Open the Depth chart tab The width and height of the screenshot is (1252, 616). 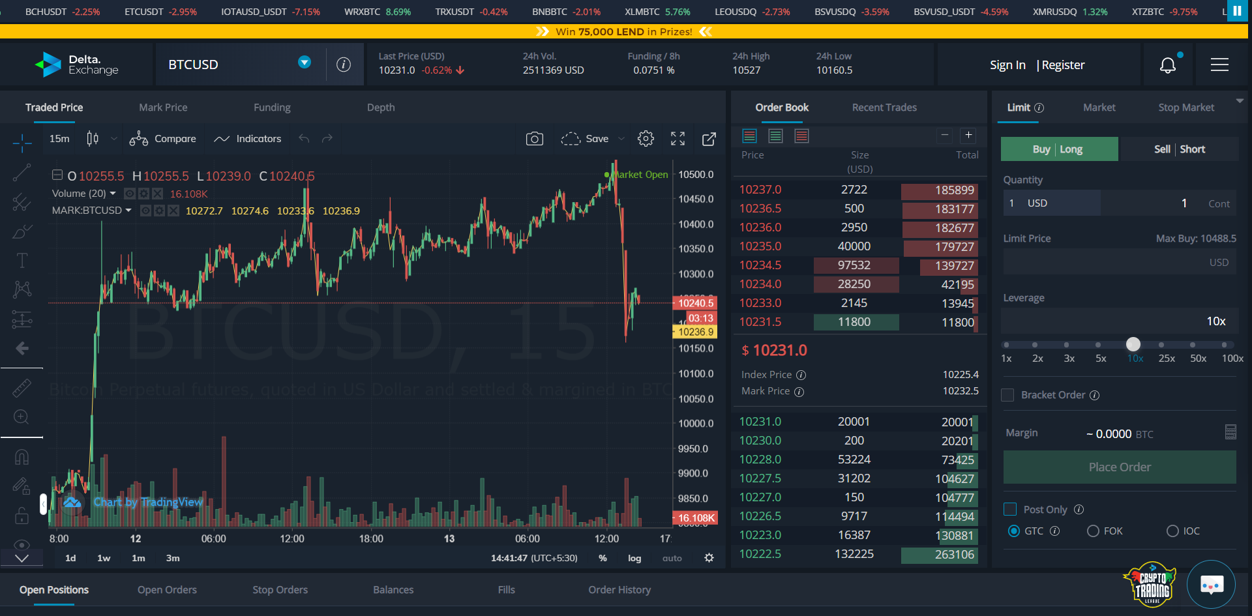tap(381, 108)
